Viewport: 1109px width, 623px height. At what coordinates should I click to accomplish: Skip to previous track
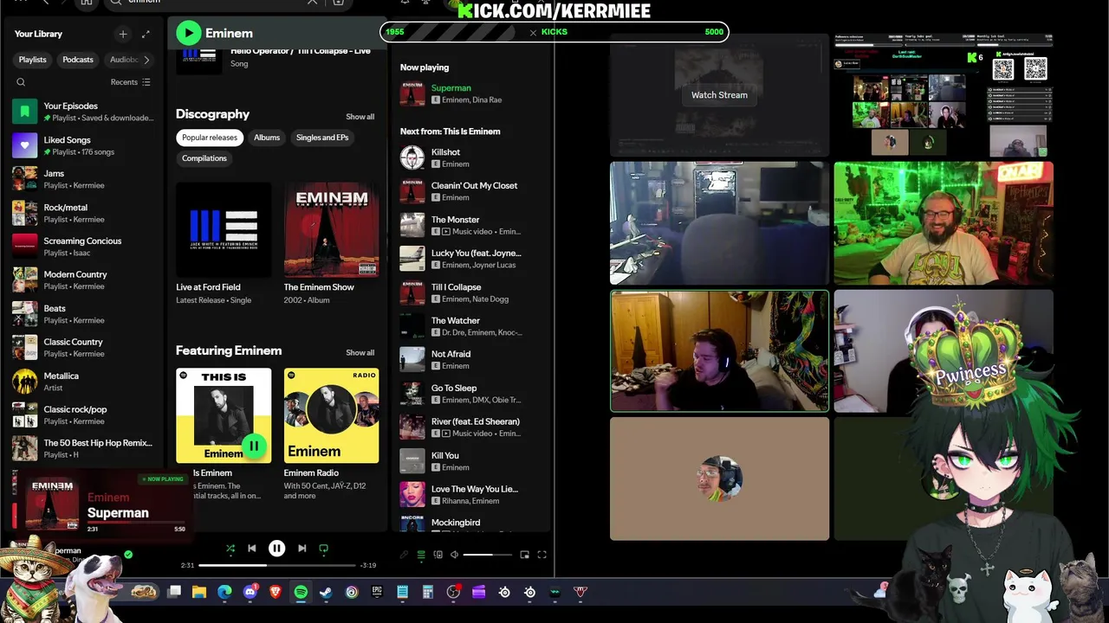click(x=252, y=549)
